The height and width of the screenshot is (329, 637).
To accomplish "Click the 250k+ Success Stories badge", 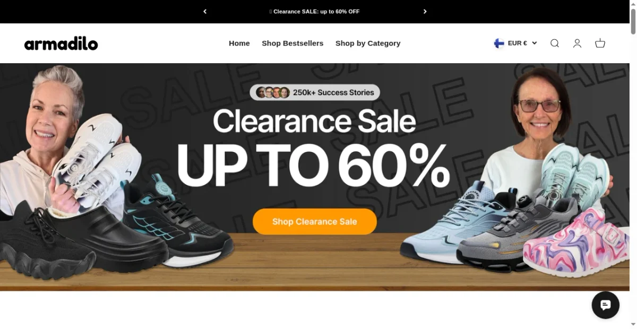I will [315, 92].
